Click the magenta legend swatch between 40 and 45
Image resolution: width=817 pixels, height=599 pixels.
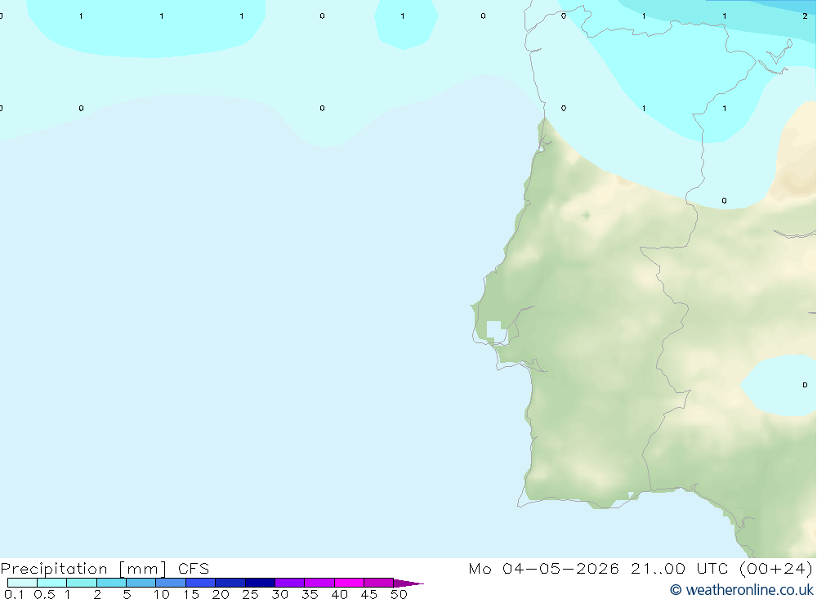point(349,583)
